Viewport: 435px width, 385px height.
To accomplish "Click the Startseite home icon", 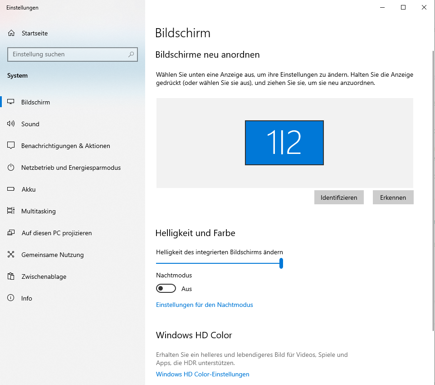I will click(11, 33).
